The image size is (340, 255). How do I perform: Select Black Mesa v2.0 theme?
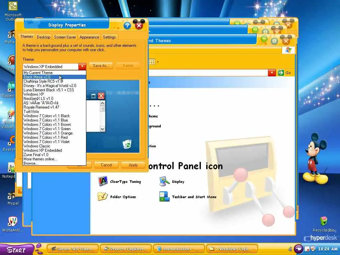[x=54, y=77]
